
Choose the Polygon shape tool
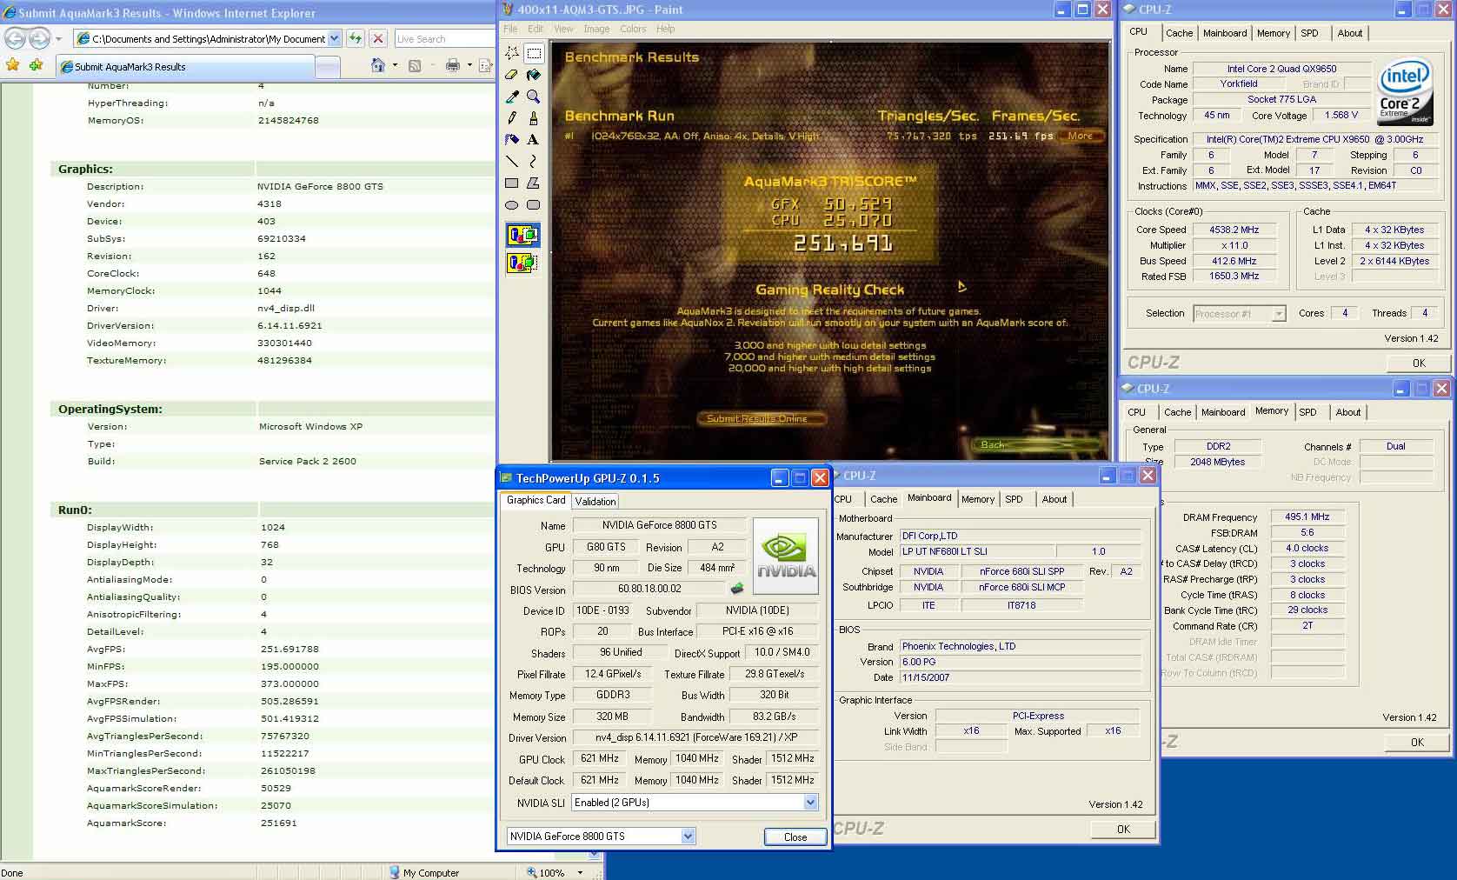(534, 183)
